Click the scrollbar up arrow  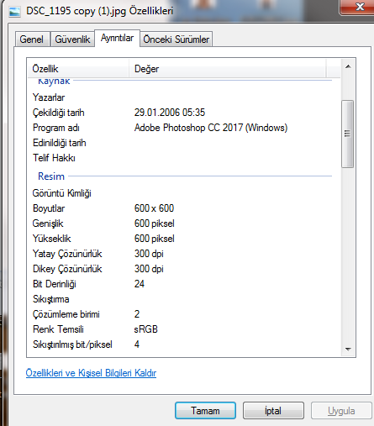(348, 66)
